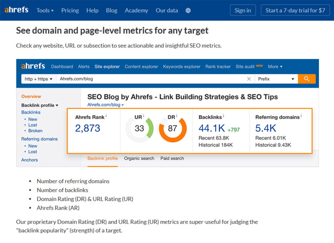This screenshot has height=243, width=334.
Task: Click Historical 9.43K referring domains text
Action: (x=273, y=145)
